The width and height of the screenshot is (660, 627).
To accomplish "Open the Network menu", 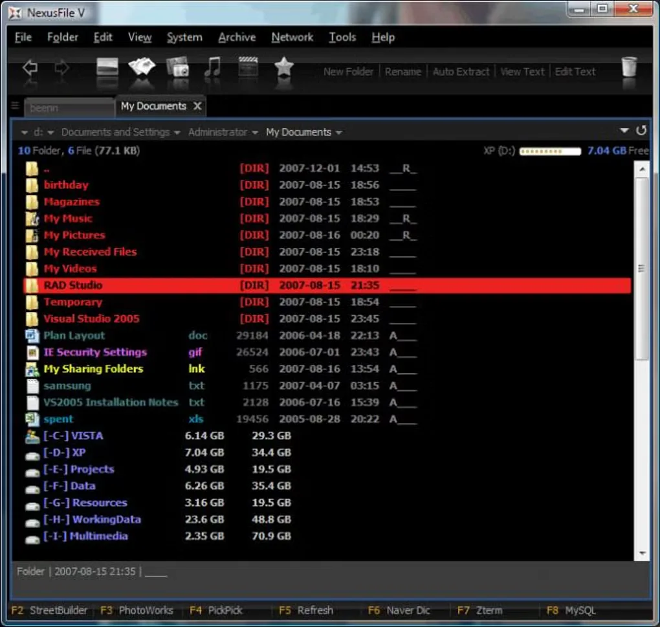I will click(x=292, y=38).
